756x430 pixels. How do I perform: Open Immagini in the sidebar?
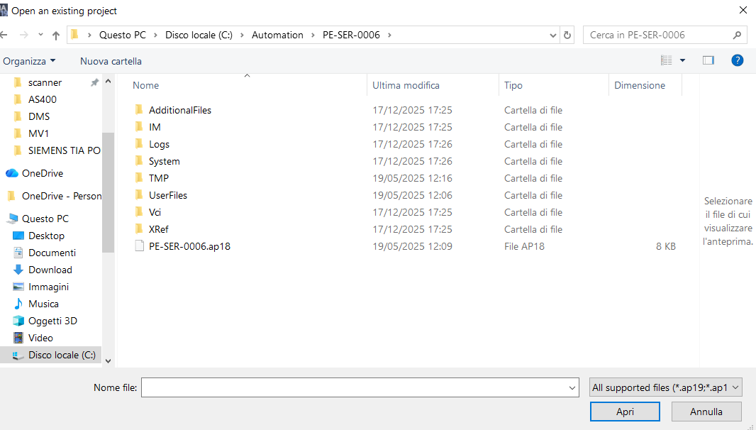click(x=48, y=287)
